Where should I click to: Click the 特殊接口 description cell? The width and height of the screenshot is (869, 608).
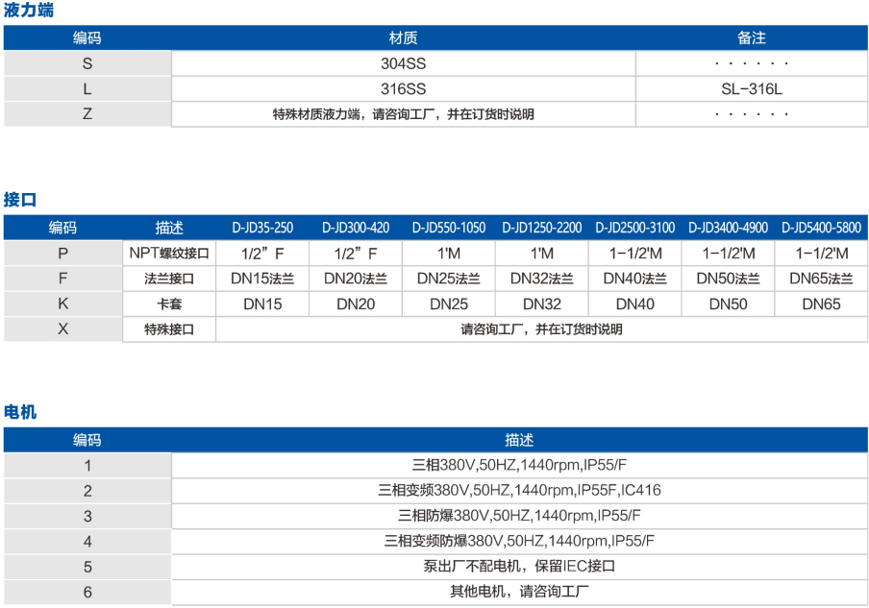click(169, 329)
